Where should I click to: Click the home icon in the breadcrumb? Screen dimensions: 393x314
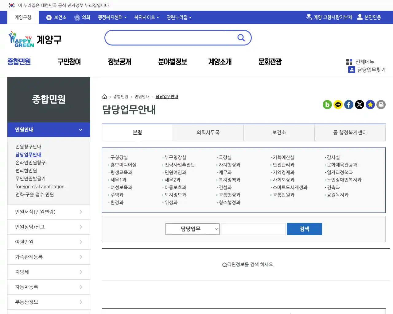point(104,96)
